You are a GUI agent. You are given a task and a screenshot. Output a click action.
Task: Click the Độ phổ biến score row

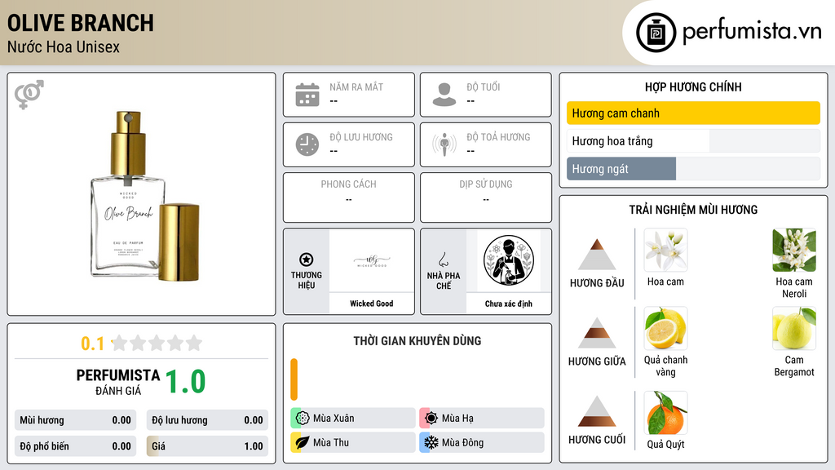(x=76, y=446)
